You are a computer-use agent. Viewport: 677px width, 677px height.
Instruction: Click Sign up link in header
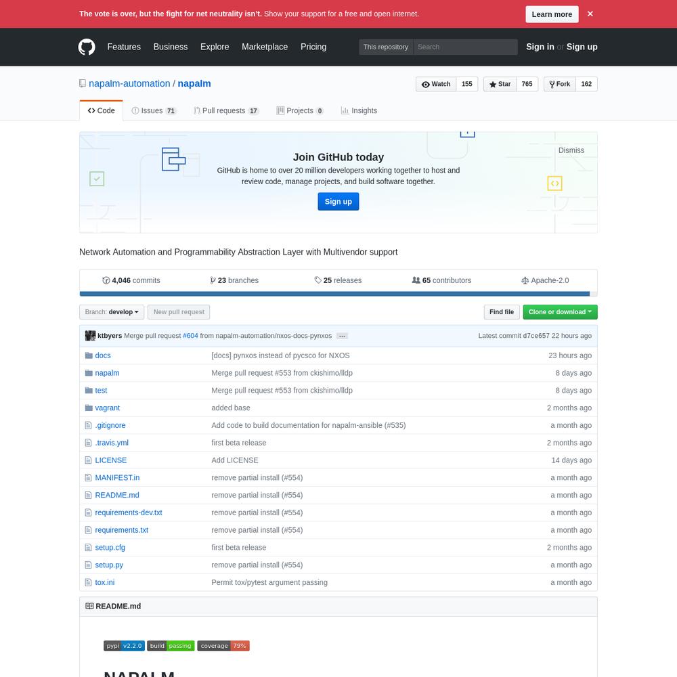tap(582, 47)
